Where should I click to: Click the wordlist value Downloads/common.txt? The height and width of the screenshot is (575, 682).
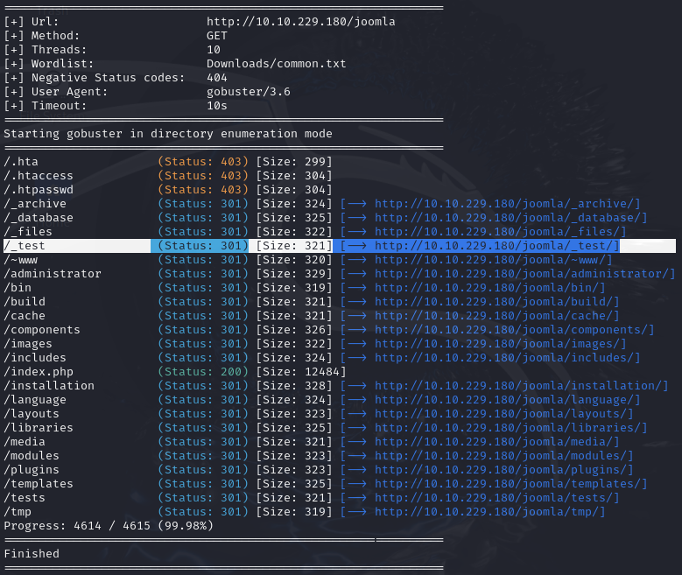(276, 64)
